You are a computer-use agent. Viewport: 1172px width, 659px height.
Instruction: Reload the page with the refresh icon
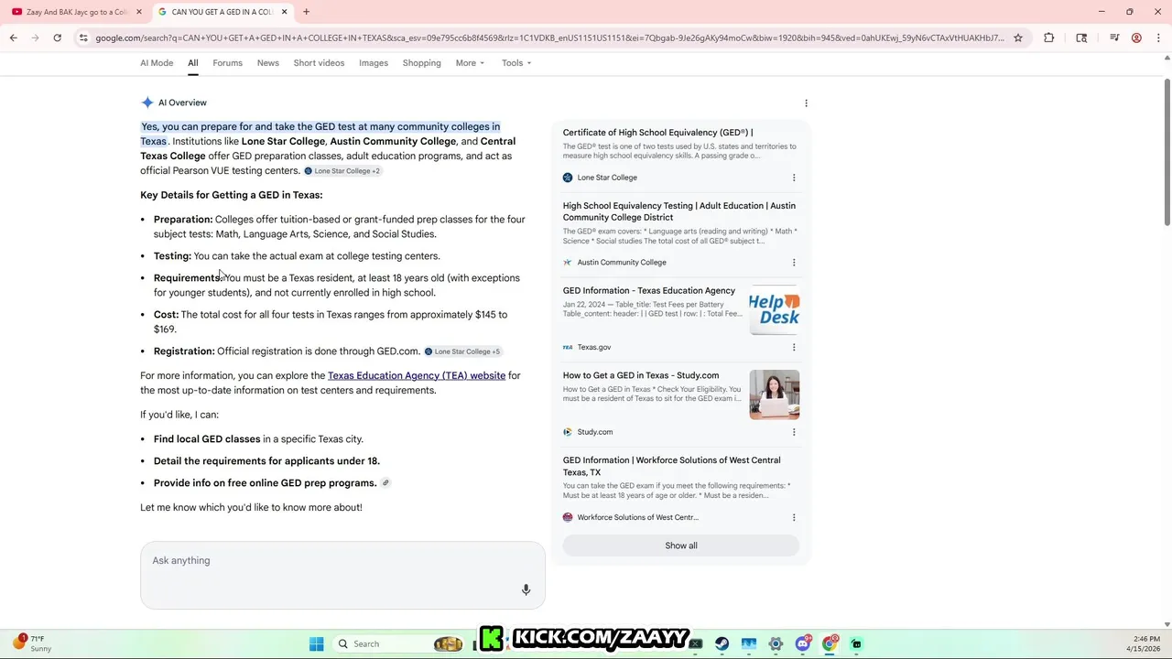57,38
